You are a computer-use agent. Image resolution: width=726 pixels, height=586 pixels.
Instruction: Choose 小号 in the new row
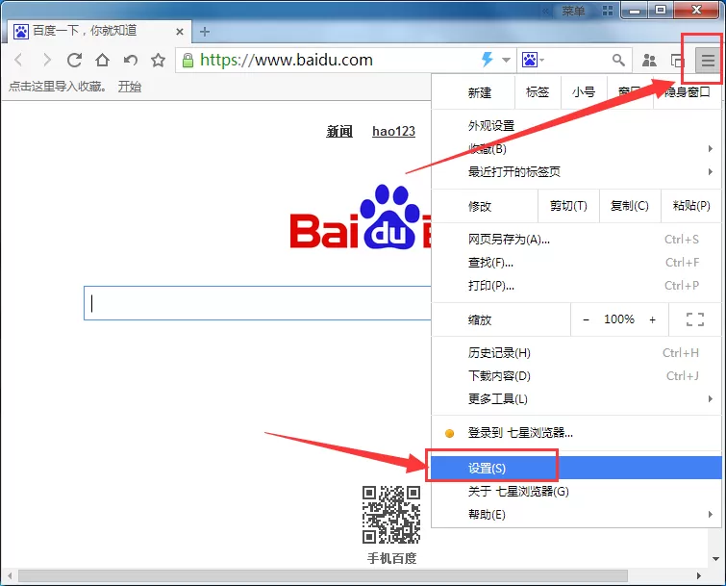(x=584, y=92)
